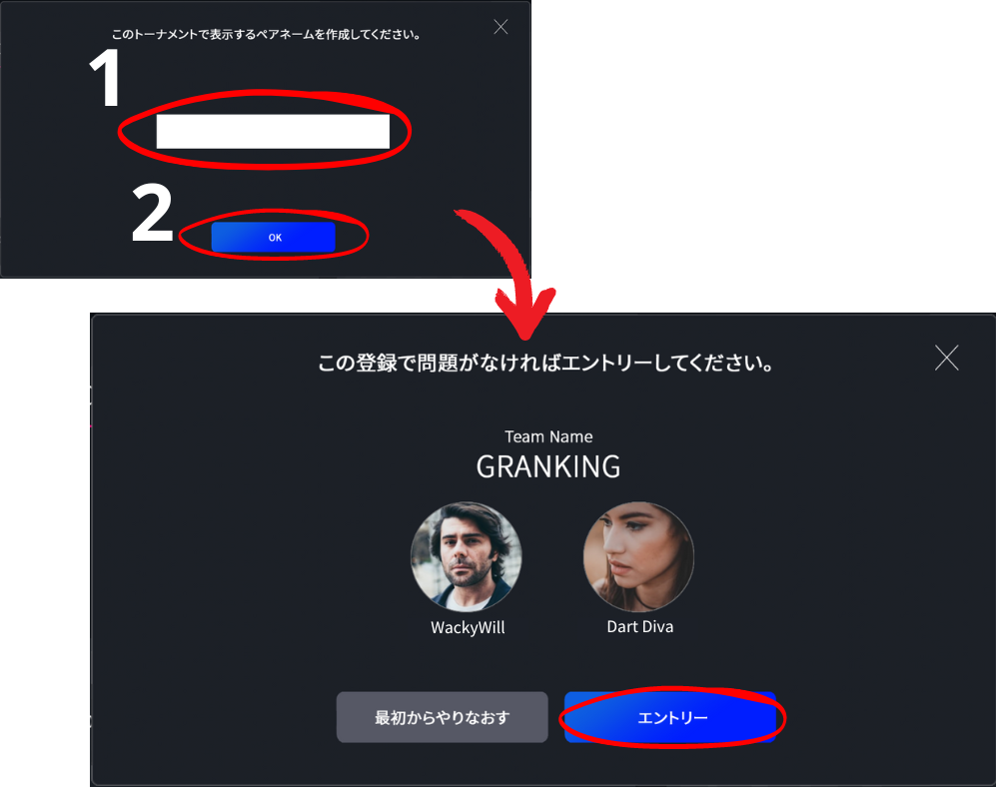
Task: Click the エントリー button
Action: click(x=670, y=718)
